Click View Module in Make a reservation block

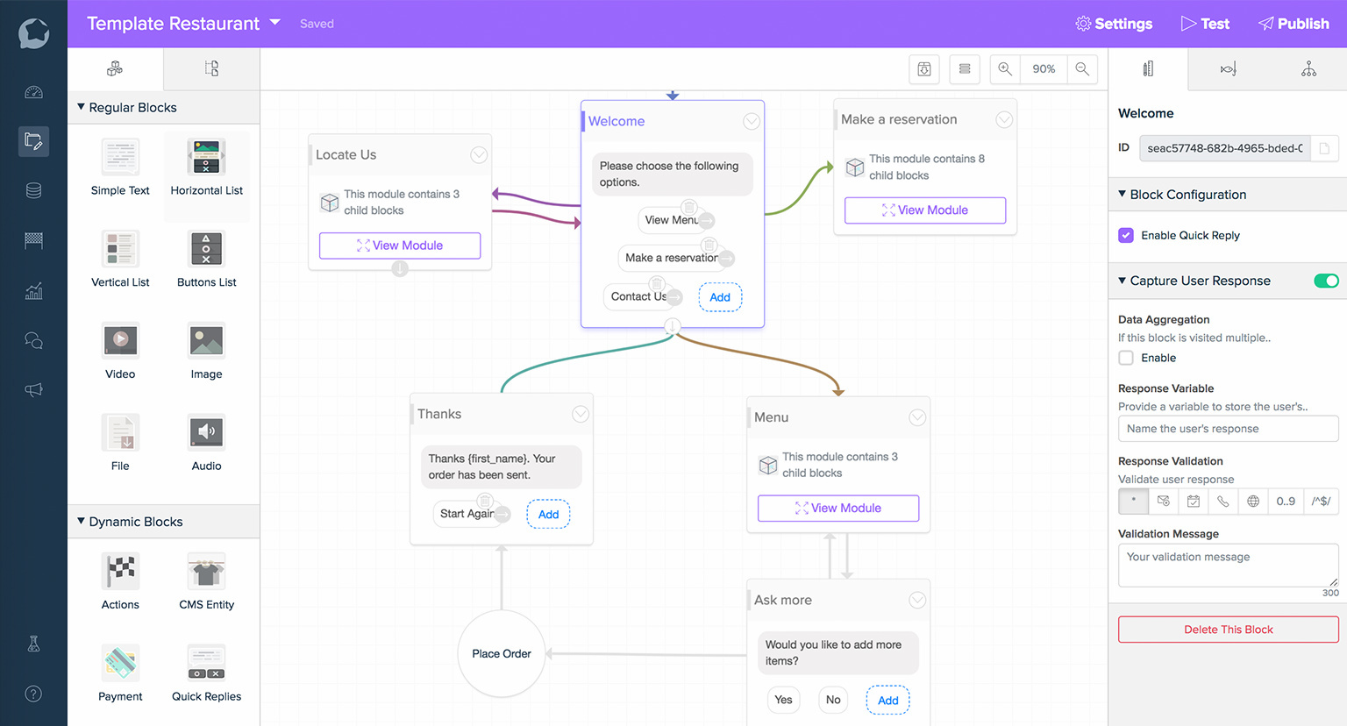click(x=925, y=210)
